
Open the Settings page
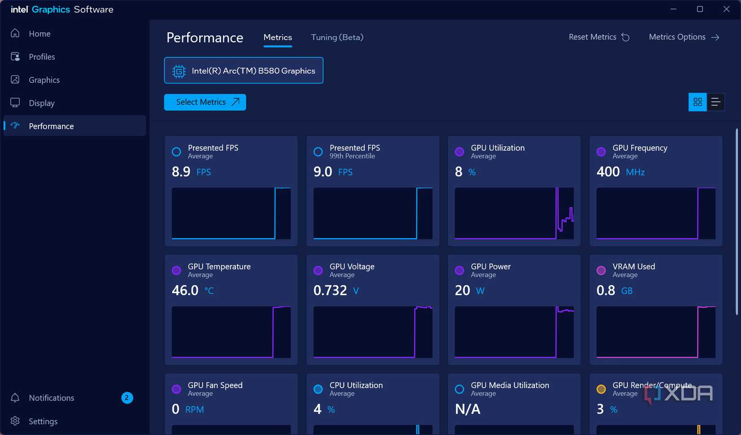[43, 421]
